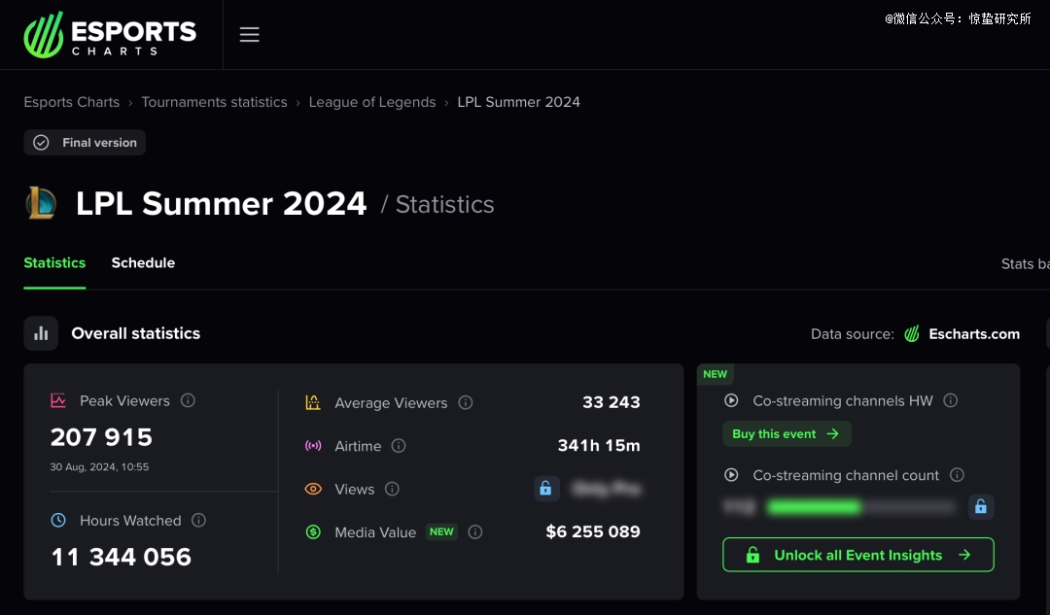Click info icon beside Hours Watched
The image size is (1050, 615).
198,521
